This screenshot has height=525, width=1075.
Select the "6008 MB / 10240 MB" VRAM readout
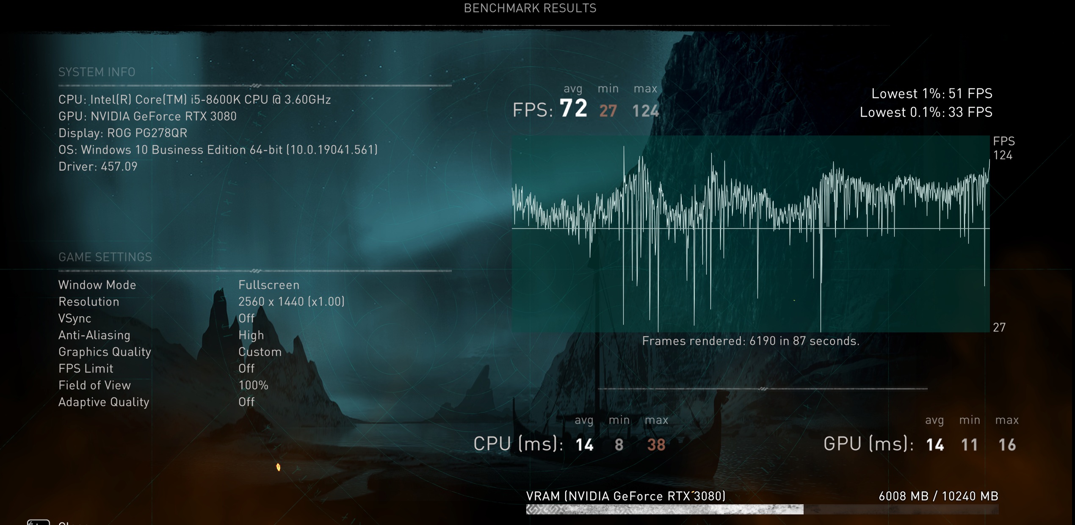(938, 496)
